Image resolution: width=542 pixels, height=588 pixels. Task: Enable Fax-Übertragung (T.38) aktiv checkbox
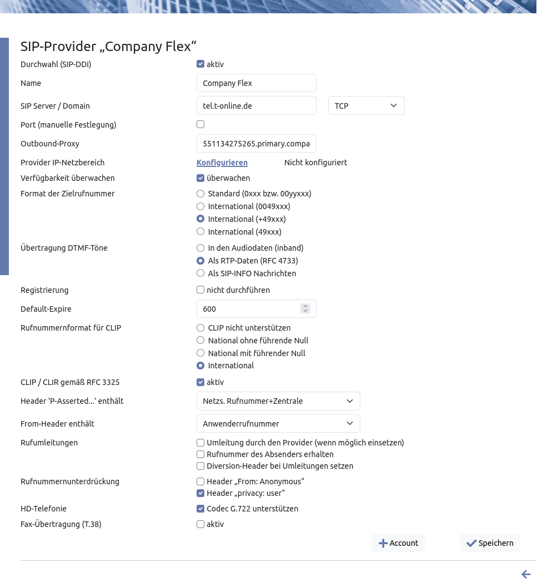[200, 524]
